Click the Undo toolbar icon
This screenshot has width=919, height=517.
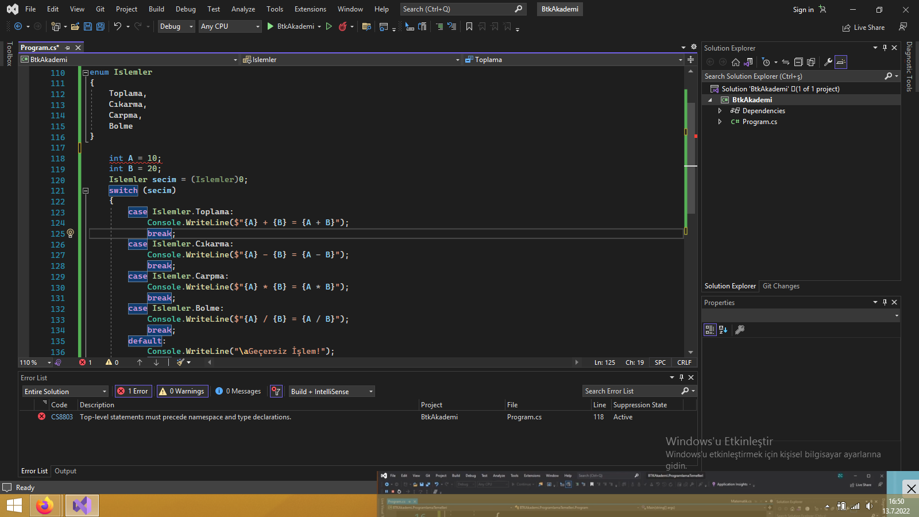(118, 26)
